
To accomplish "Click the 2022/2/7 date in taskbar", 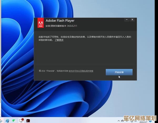I will pos(144,122).
